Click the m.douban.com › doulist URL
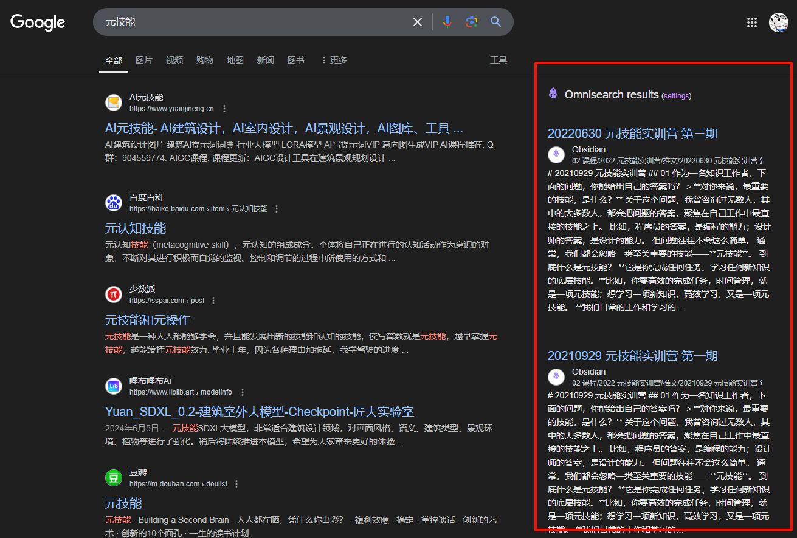The image size is (797, 538). (178, 484)
